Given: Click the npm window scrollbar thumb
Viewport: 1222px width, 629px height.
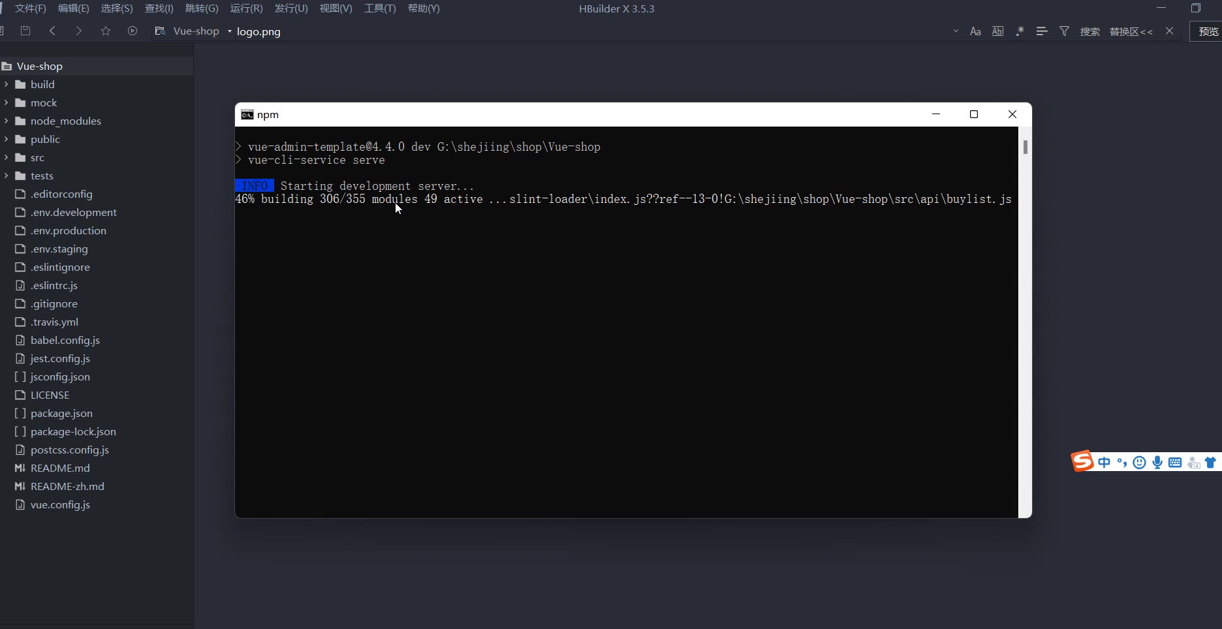Looking at the screenshot, I should click(1026, 147).
